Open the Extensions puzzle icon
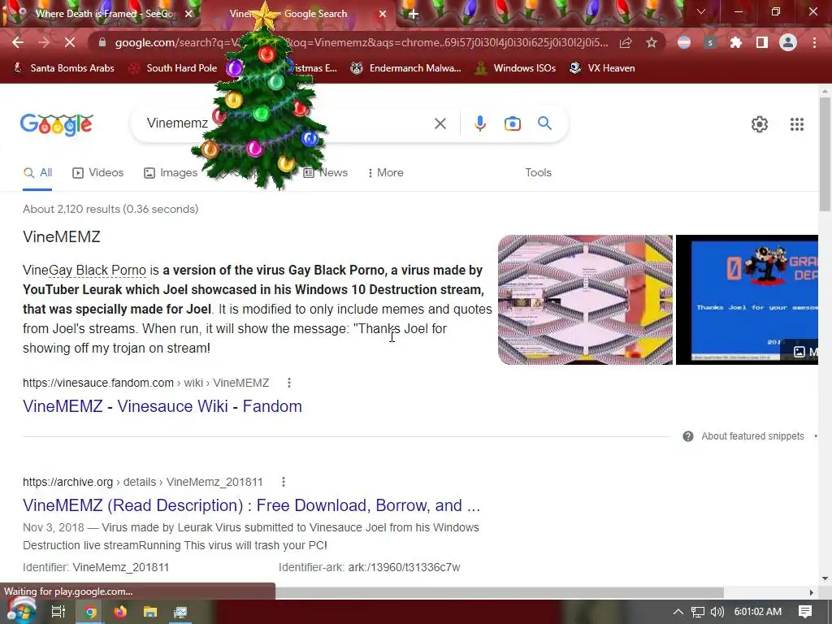The height and width of the screenshot is (624, 832). [735, 42]
